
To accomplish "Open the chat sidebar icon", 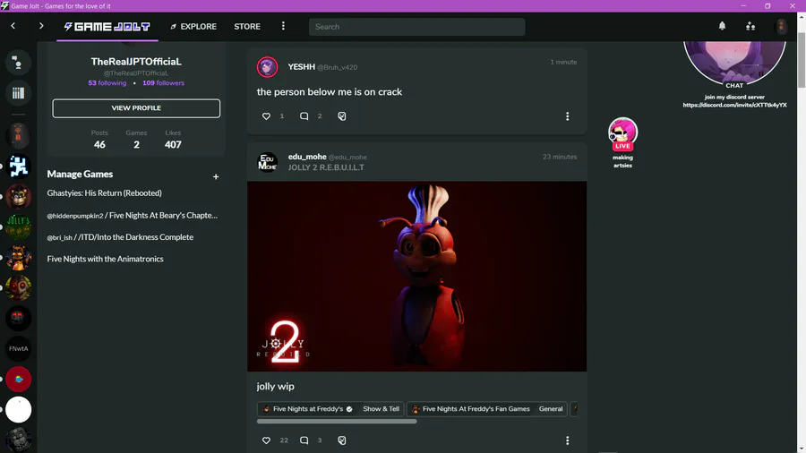I will point(18,63).
